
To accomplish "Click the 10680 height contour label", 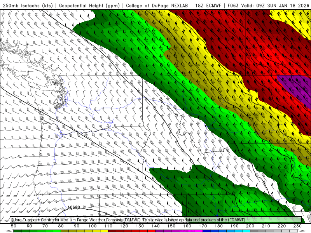I will (x=74, y=207).
